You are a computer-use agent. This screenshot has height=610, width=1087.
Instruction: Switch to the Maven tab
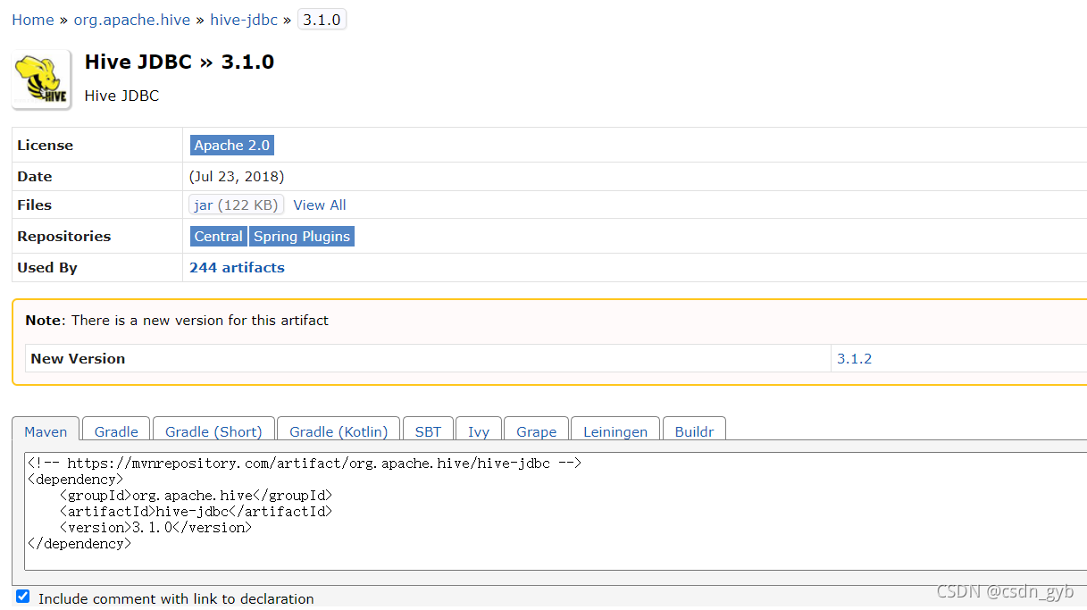tap(46, 430)
